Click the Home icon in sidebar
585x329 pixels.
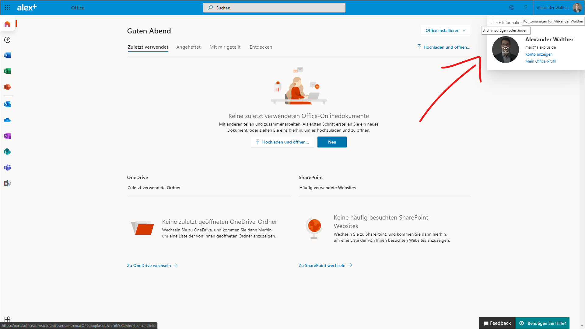[7, 24]
